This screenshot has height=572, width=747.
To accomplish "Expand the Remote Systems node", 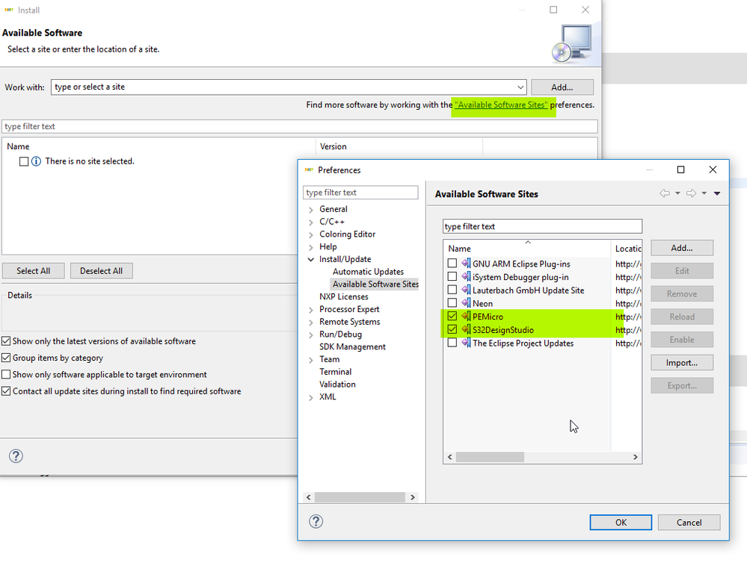I will 310,322.
